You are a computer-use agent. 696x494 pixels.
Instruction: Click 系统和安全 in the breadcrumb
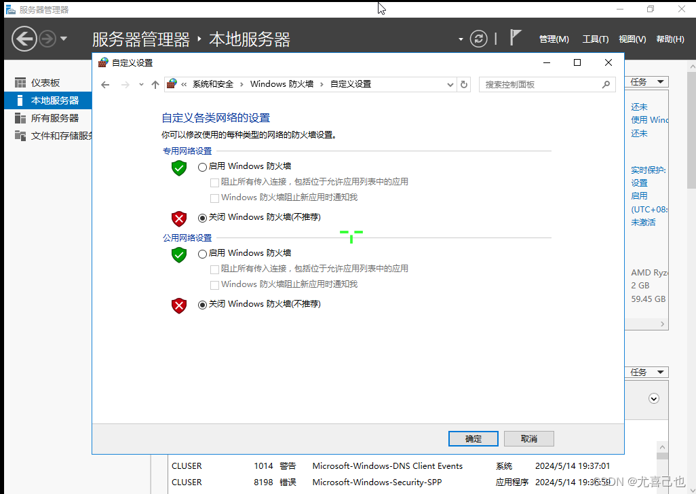point(212,84)
